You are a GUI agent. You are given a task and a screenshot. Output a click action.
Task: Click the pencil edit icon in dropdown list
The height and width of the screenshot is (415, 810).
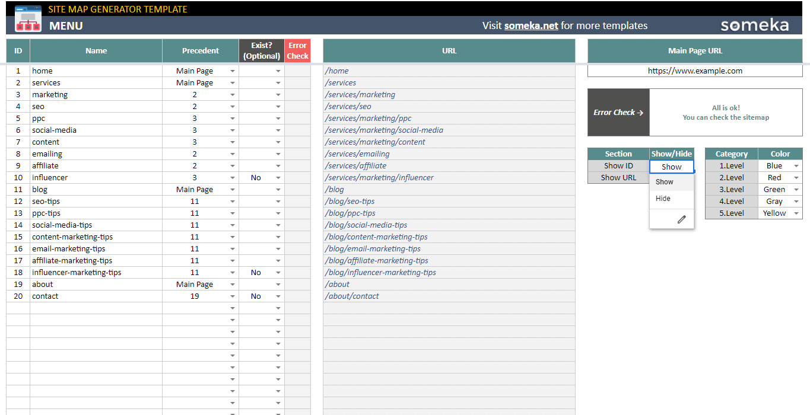(681, 219)
